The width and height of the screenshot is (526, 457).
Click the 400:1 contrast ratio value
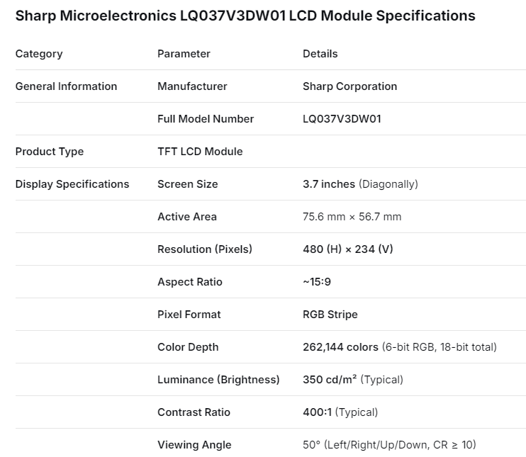pos(318,412)
